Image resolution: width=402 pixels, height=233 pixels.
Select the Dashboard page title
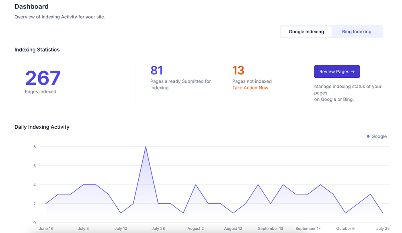(x=31, y=6)
